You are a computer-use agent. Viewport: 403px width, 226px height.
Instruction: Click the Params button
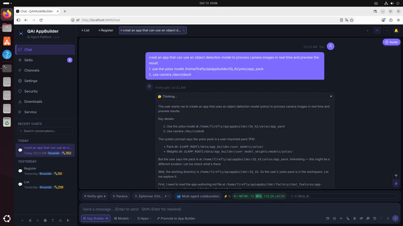pos(120,196)
